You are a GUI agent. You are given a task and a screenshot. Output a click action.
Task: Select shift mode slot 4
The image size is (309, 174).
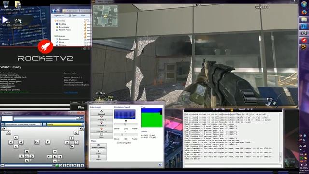pos(68,165)
